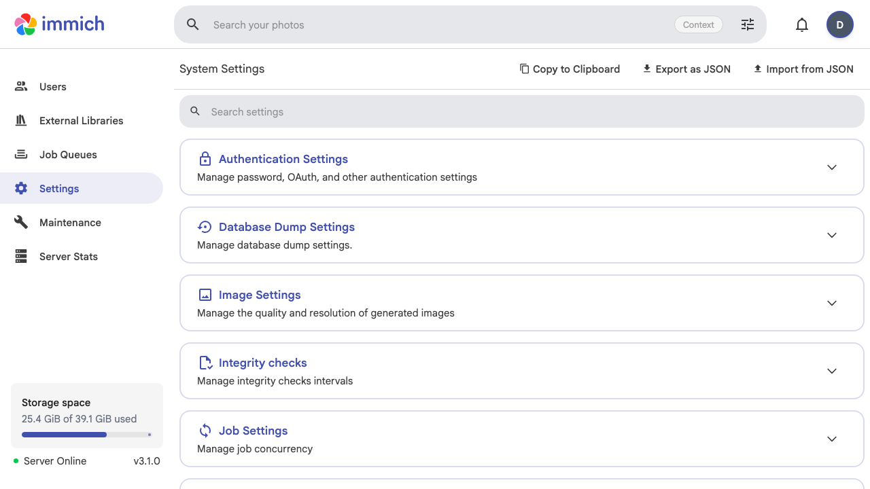Click the Immich logo icon
Screen dimensions: 870x489
coord(26,24)
